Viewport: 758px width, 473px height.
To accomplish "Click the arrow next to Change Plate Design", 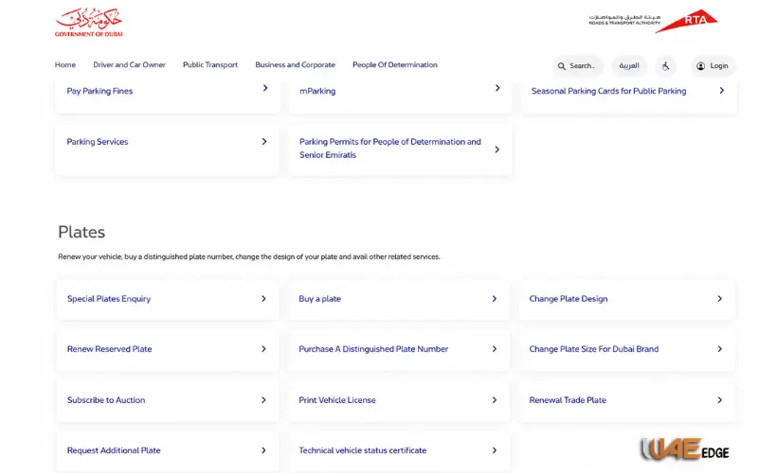I will [x=719, y=299].
